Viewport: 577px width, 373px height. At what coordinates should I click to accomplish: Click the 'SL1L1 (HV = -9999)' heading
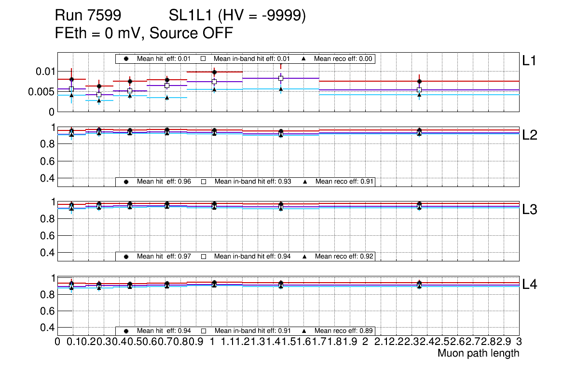[237, 16]
